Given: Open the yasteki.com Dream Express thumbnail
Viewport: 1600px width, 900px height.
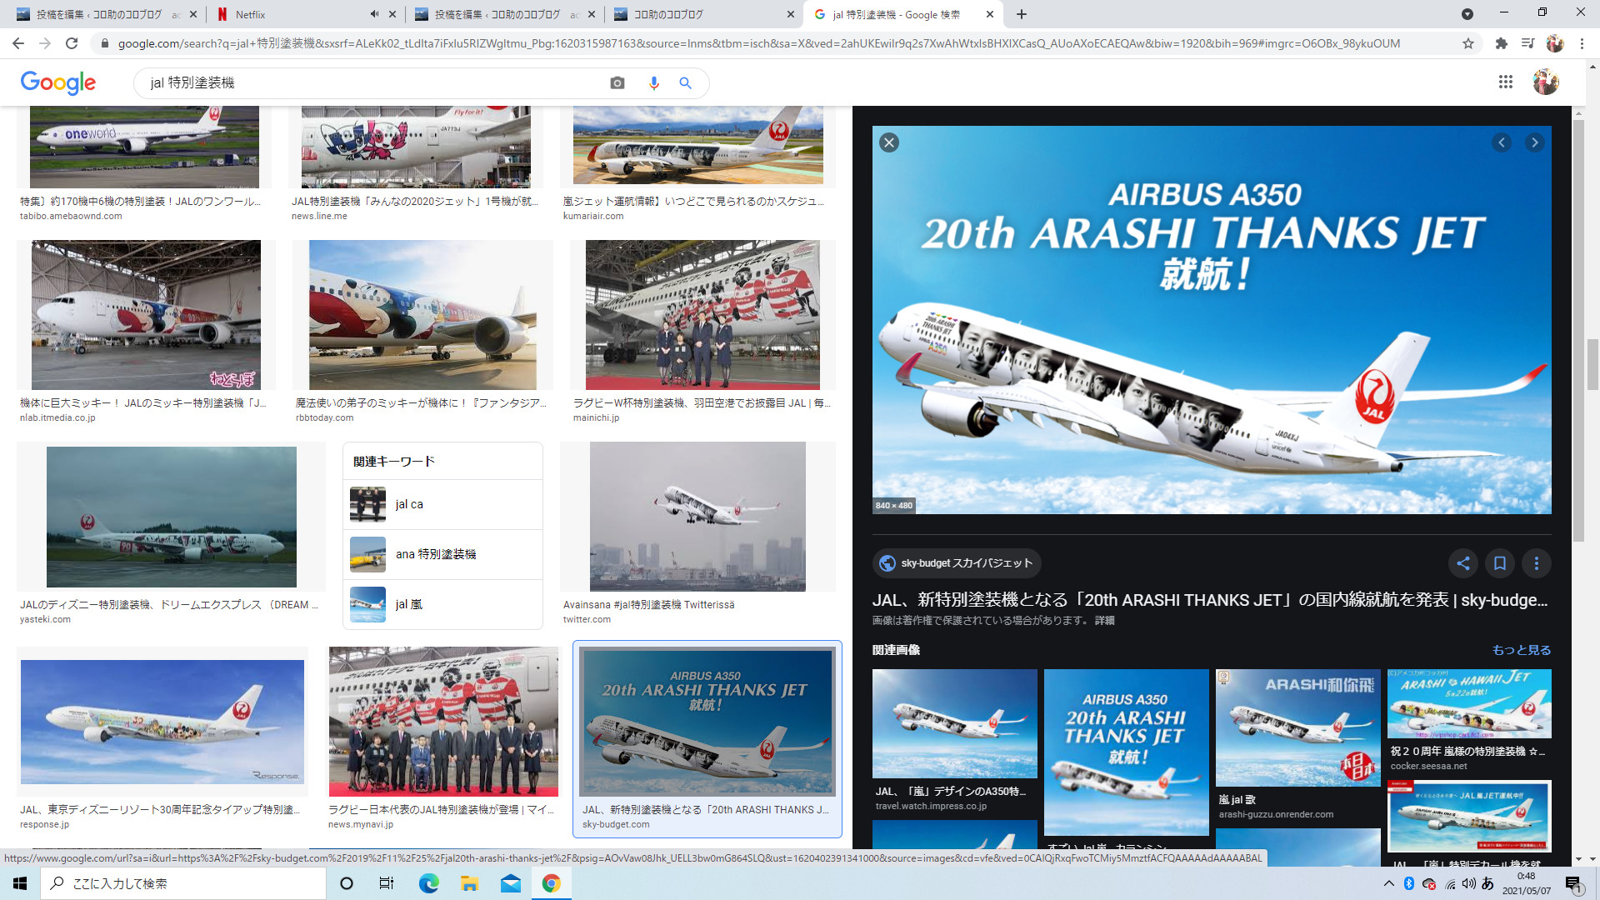Looking at the screenshot, I should coord(171,517).
